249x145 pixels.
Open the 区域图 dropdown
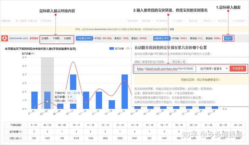click(46, 38)
